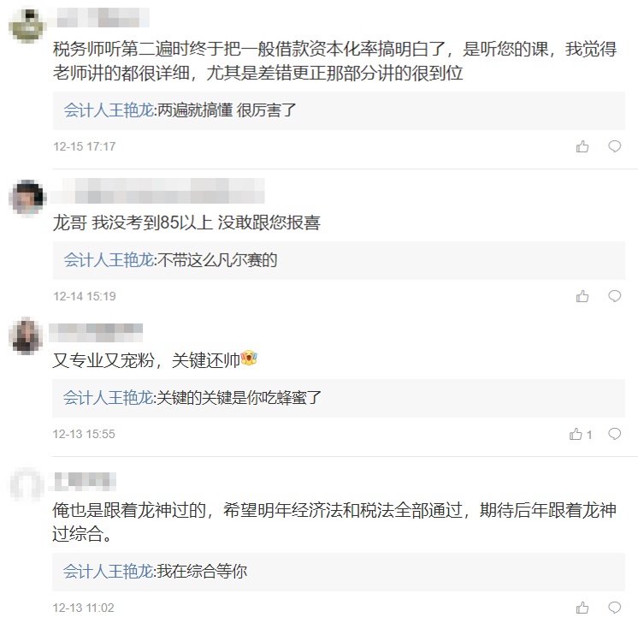Reply to the 又专业又宠粉 comment
This screenshot has width=638, height=623.
pyautogui.click(x=614, y=435)
